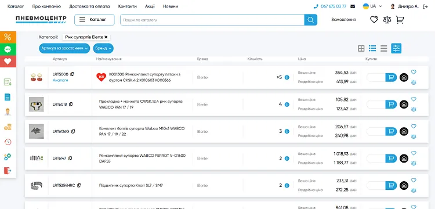Add LRT5000 to comparison

414,82
